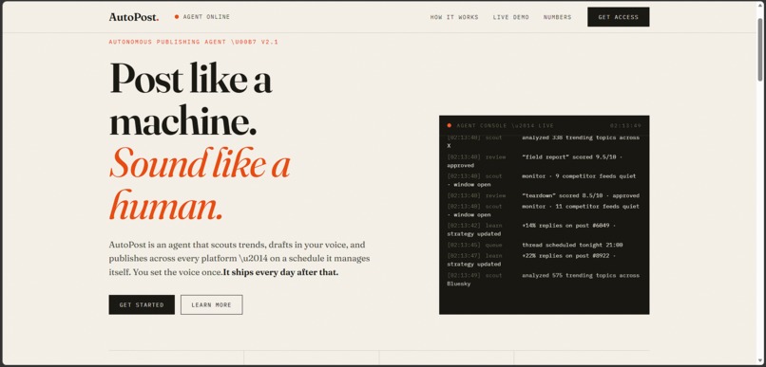The image size is (766, 367).
Task: Click the orange Agent Online status dot
Action: coord(177,17)
